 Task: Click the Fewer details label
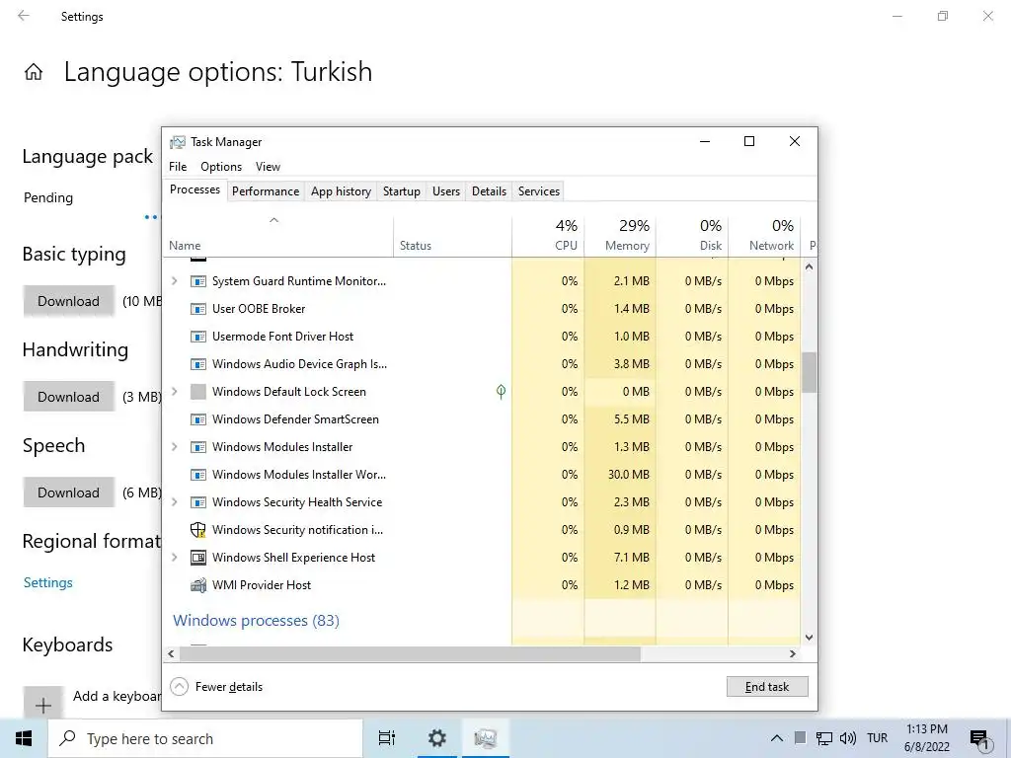pos(229,687)
